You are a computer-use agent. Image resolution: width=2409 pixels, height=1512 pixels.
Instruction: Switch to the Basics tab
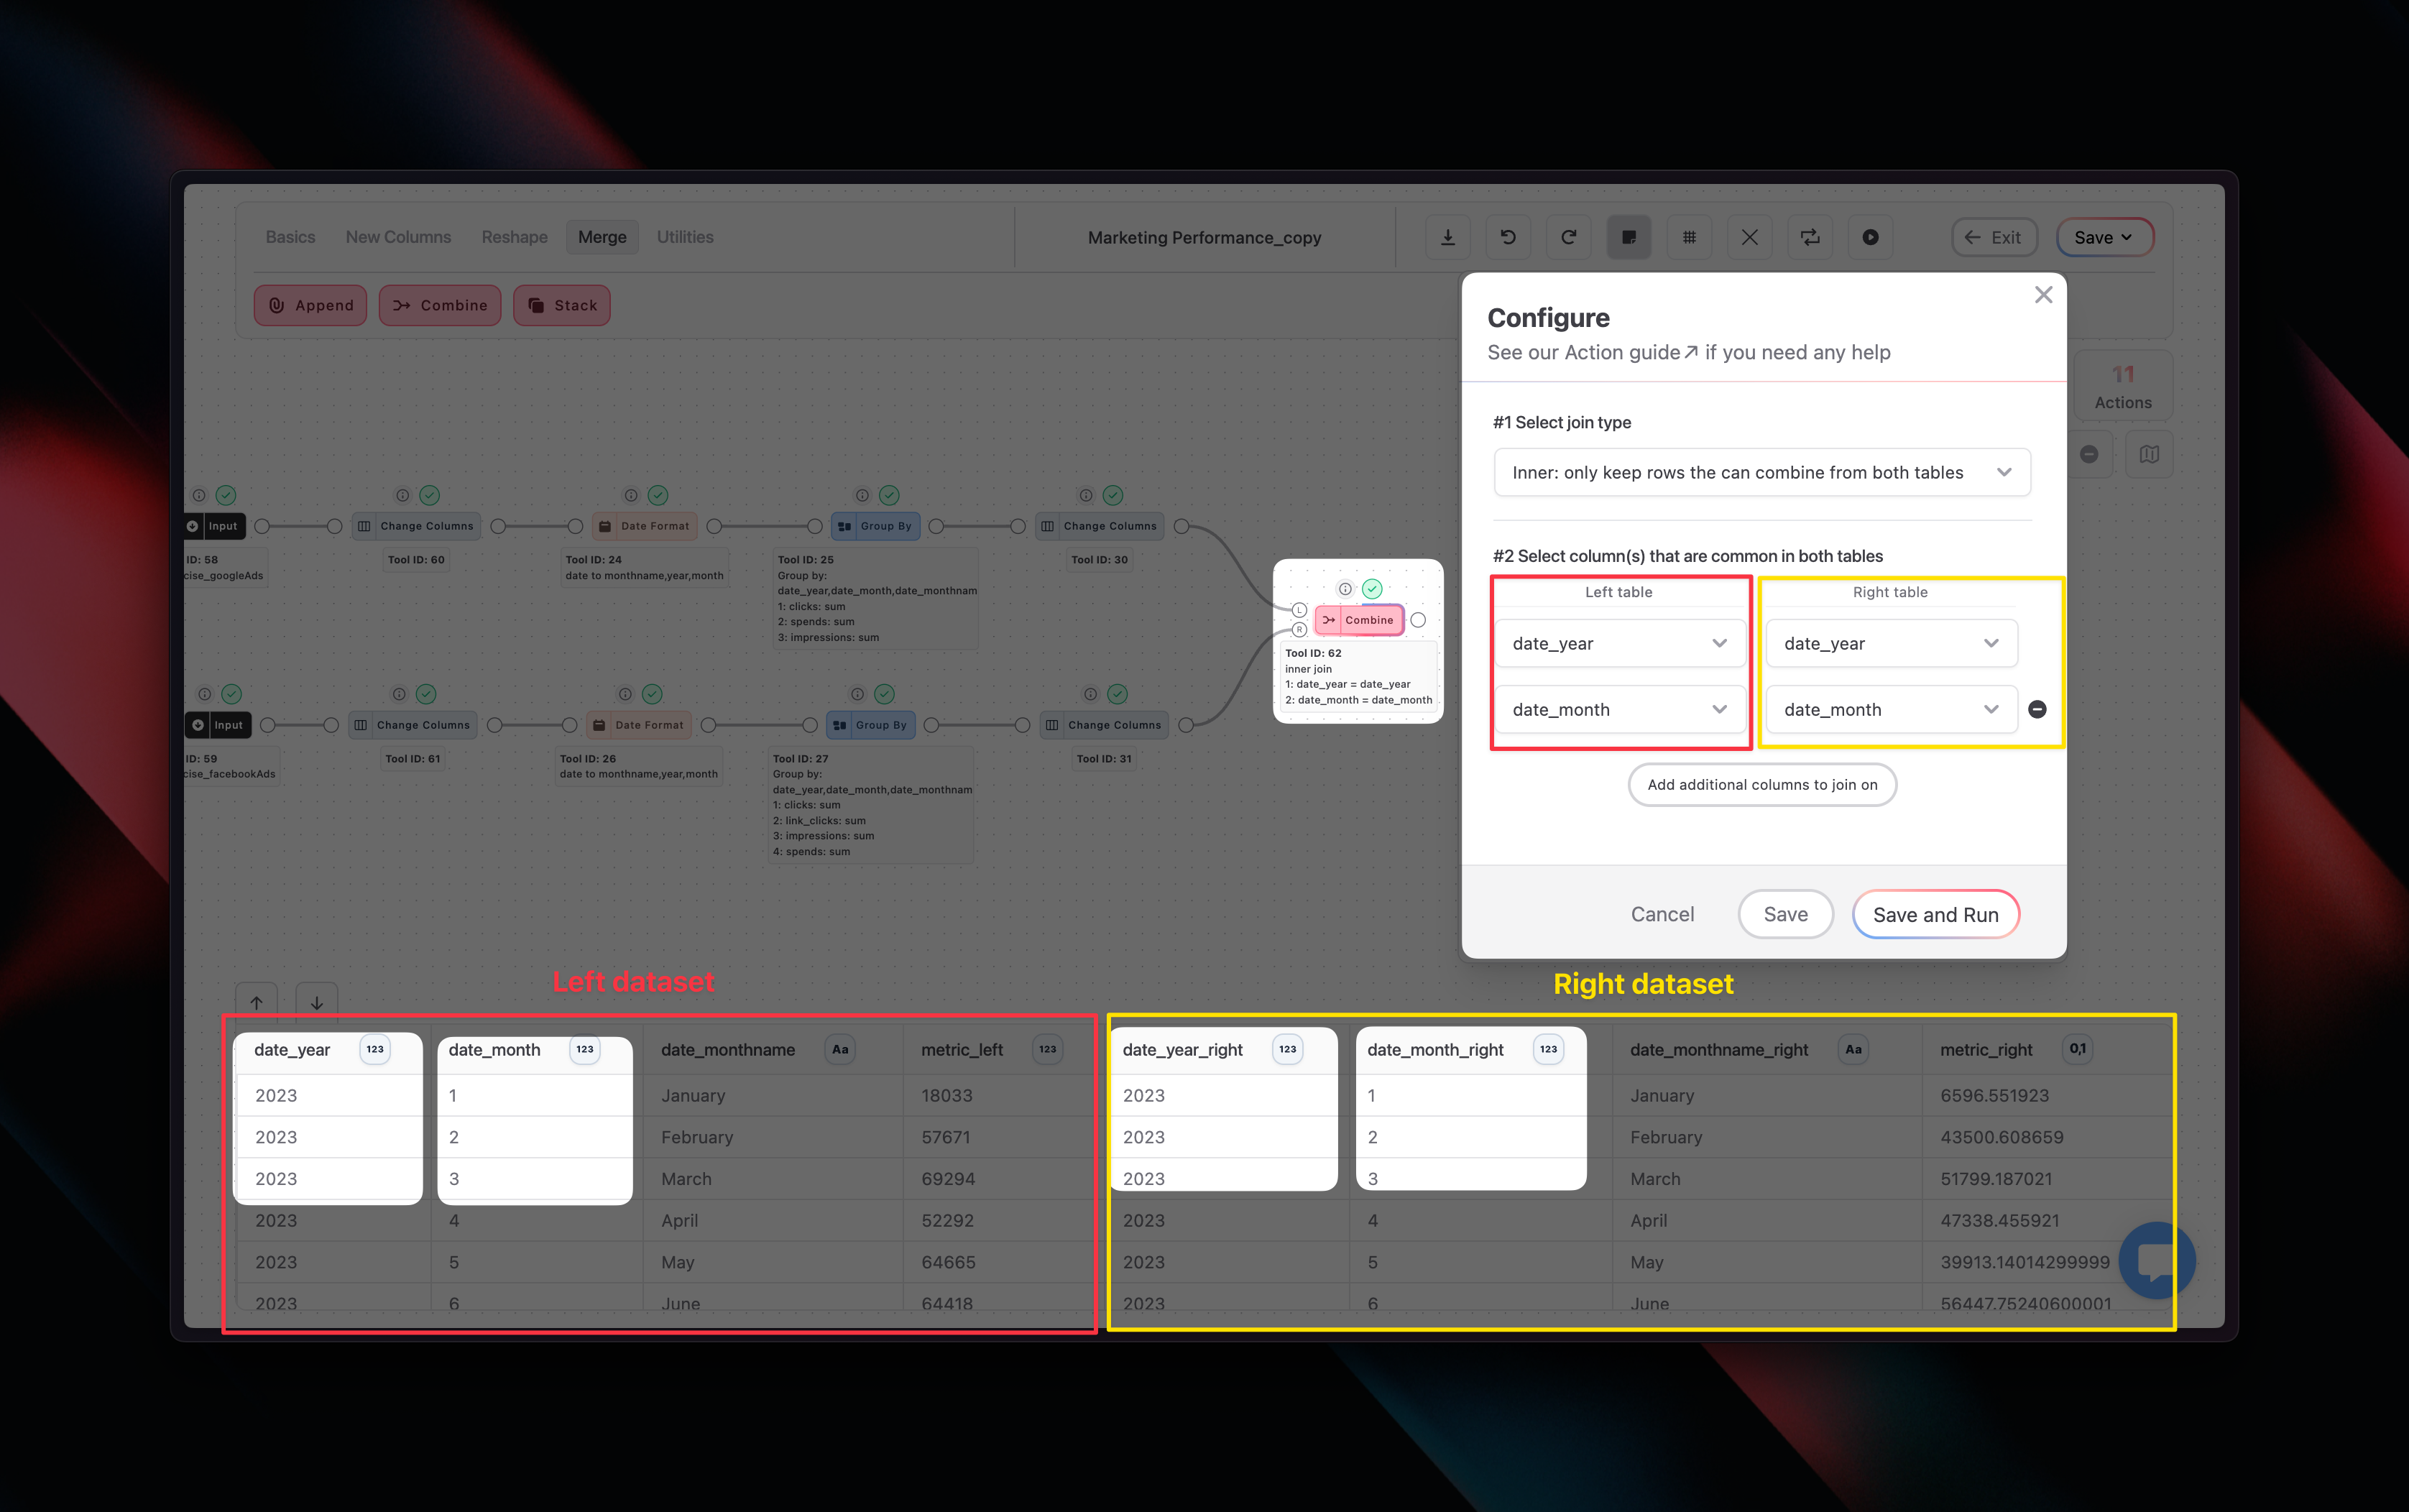click(290, 237)
